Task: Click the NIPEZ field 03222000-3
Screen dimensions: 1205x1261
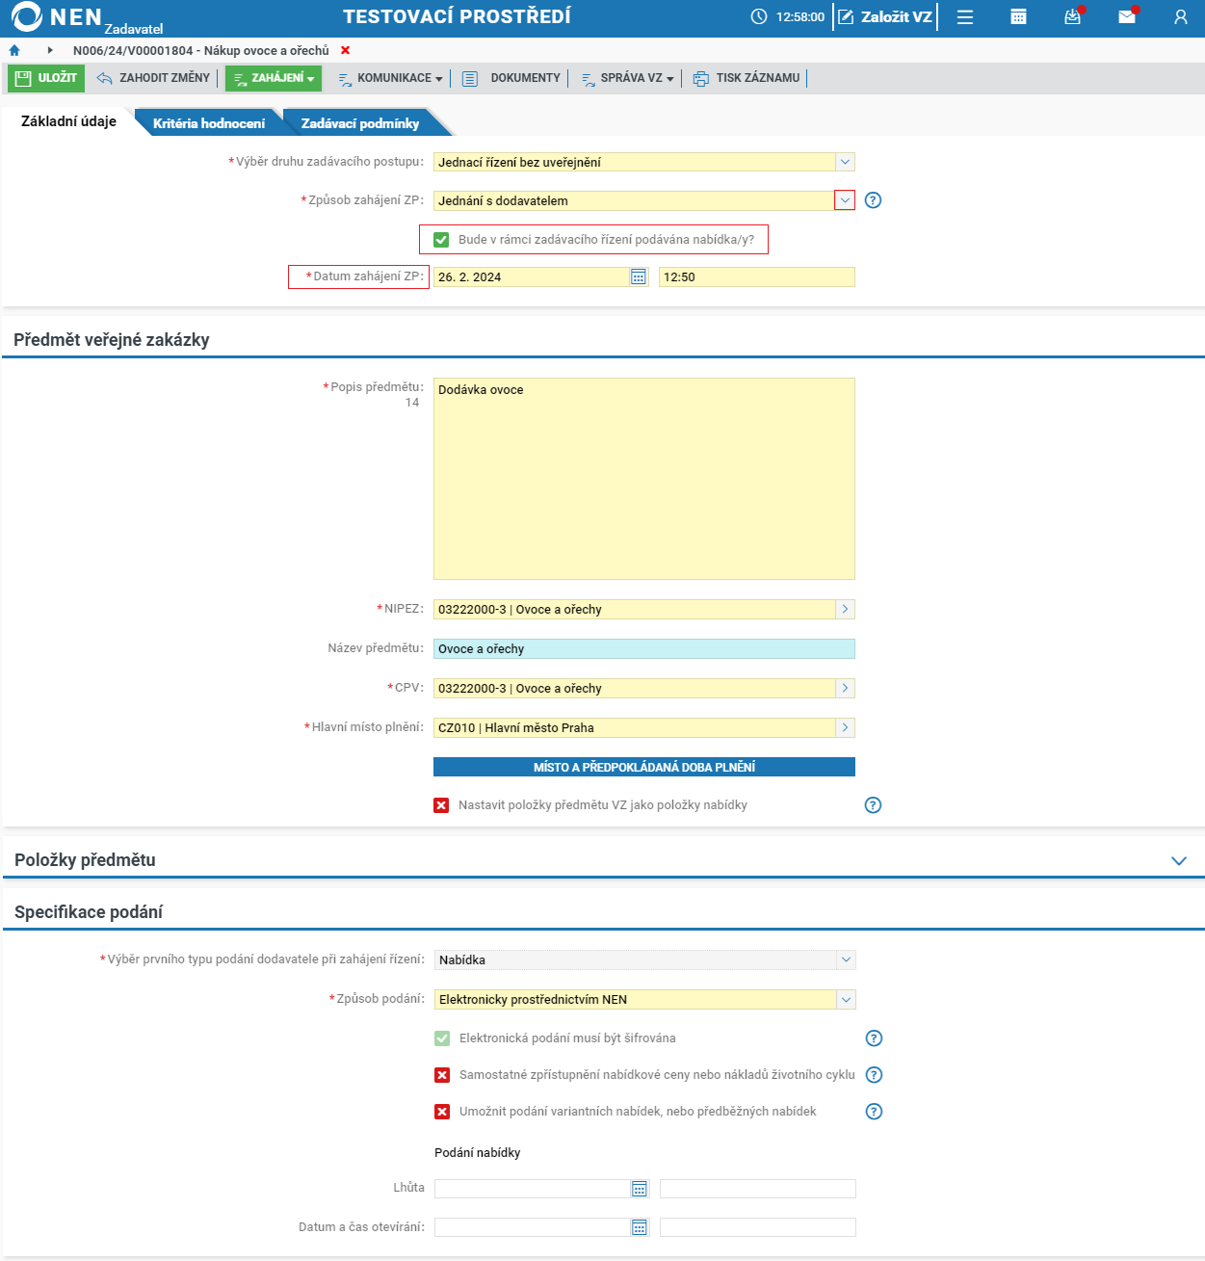Action: 635,609
